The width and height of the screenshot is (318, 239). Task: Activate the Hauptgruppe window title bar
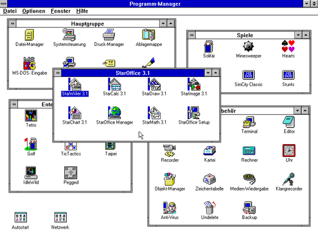[x=88, y=24]
